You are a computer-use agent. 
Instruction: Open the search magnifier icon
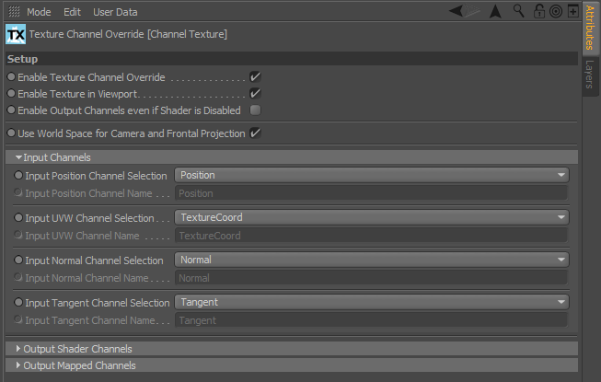point(518,11)
